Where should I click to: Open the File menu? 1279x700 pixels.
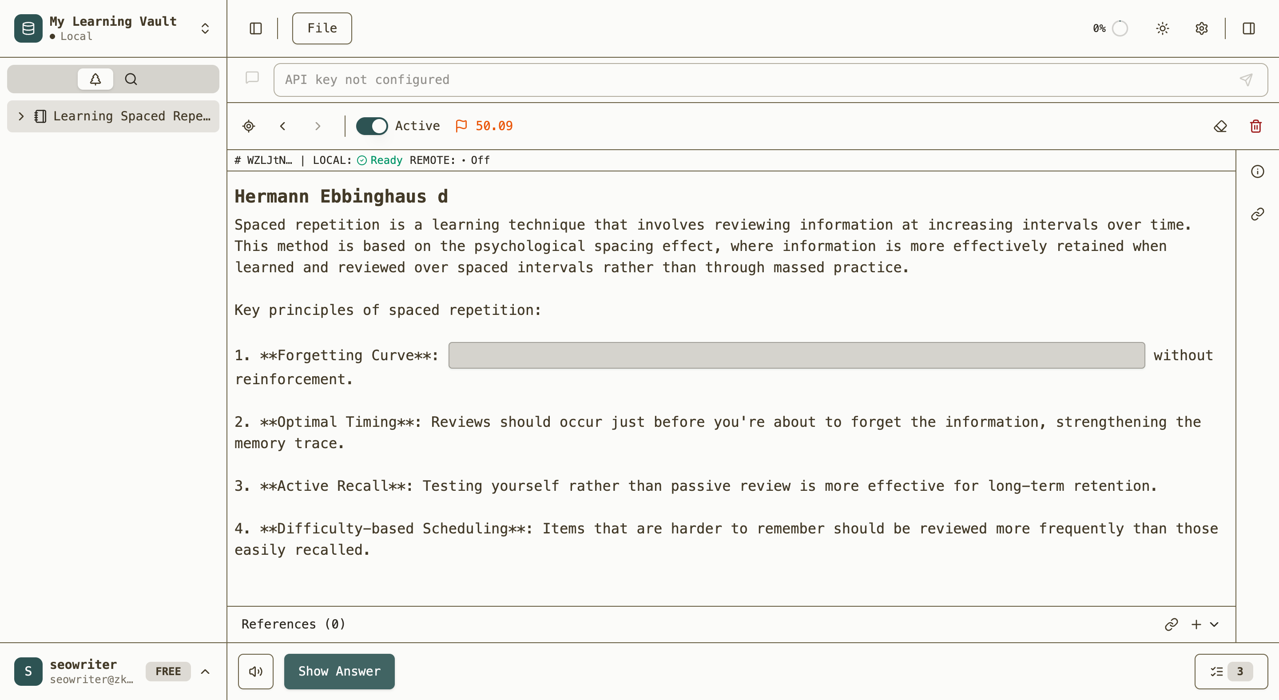[x=322, y=28]
